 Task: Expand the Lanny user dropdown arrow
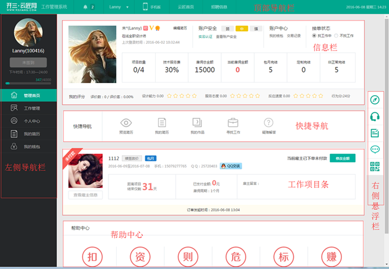click(127, 7)
